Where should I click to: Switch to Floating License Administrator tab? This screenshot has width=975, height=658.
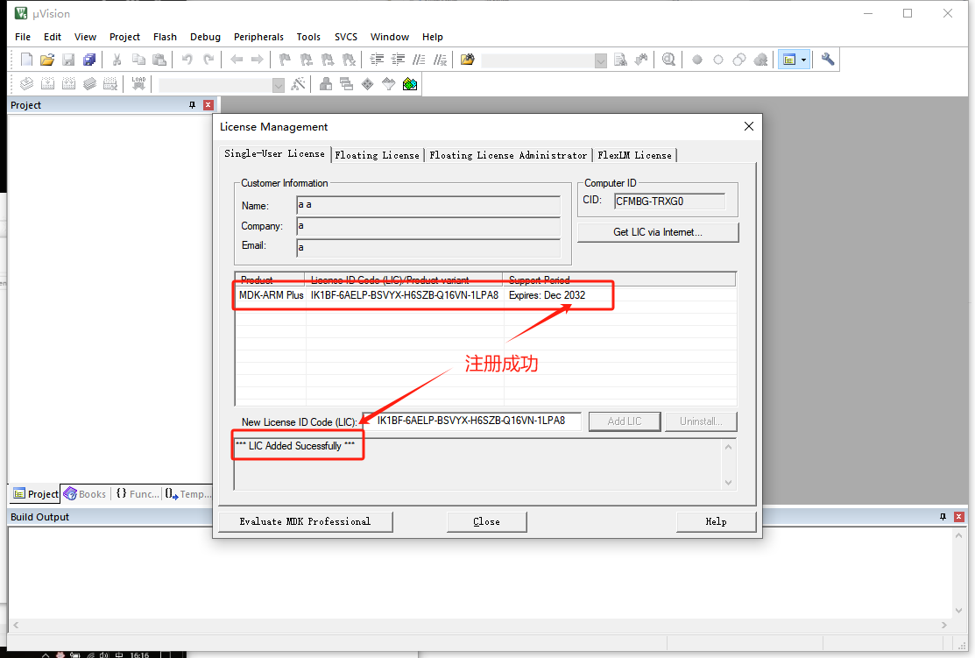(x=508, y=155)
